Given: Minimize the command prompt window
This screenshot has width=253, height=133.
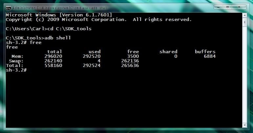Looking at the screenshot, I should pyautogui.click(x=218, y=7).
